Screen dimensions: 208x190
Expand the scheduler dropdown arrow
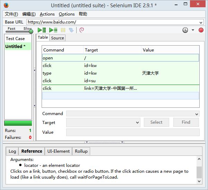click(x=193, y=30)
